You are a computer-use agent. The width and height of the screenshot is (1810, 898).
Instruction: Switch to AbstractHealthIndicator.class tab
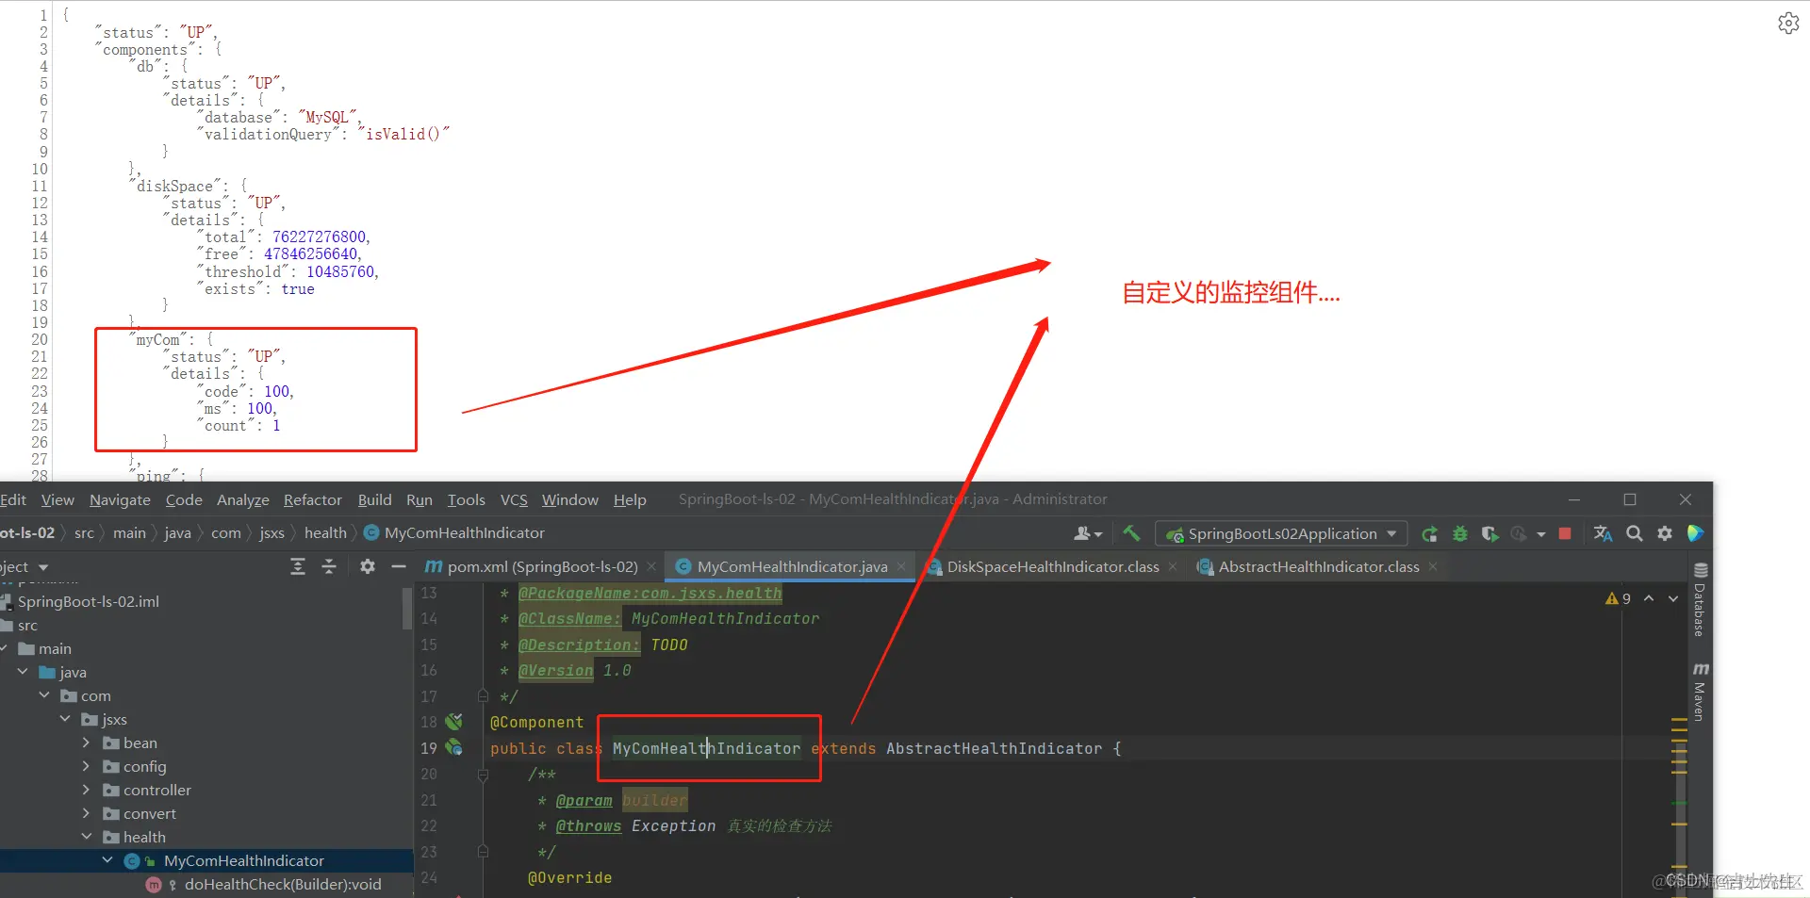pos(1318,566)
